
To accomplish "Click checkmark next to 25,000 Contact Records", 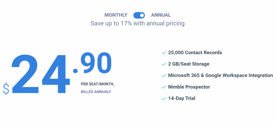I will click(164, 53).
